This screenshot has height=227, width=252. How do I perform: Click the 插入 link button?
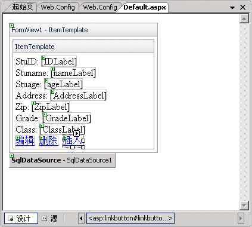click(72, 141)
